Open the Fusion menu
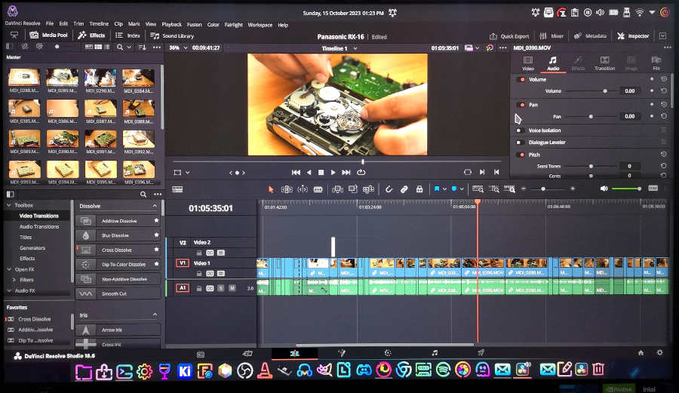This screenshot has height=393, width=679. tap(195, 25)
